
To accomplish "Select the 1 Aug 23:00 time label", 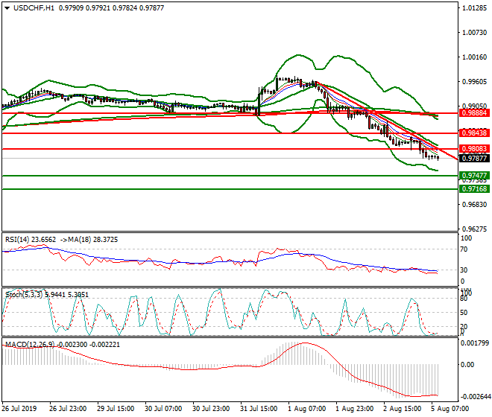I will (354, 409).
